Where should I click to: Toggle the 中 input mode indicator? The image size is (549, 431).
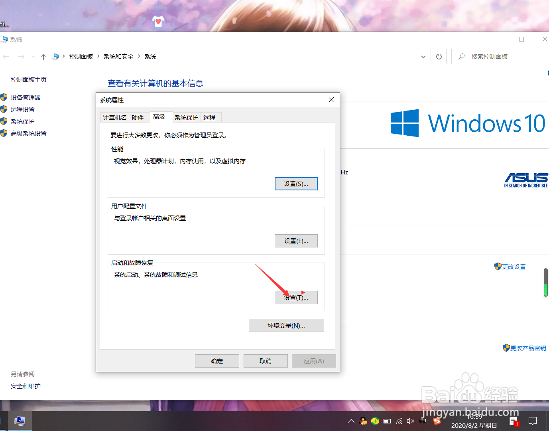click(x=423, y=421)
